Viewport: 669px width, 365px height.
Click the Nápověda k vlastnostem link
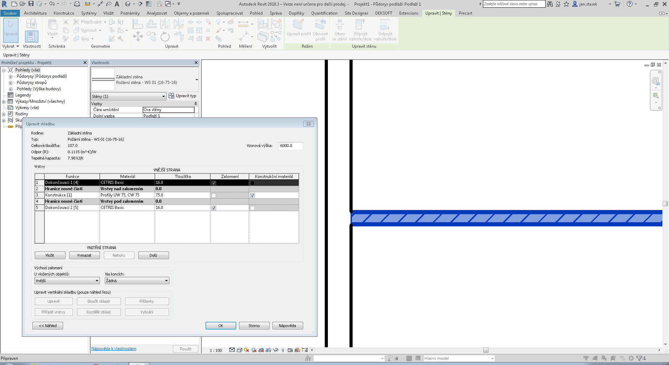(114, 349)
